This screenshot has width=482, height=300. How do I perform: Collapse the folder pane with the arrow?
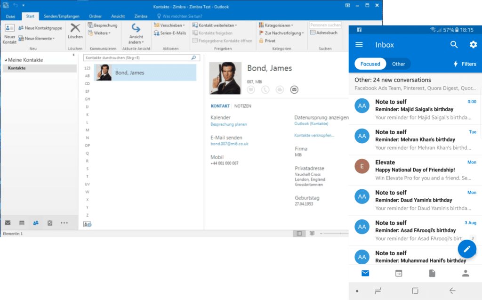tap(73, 55)
